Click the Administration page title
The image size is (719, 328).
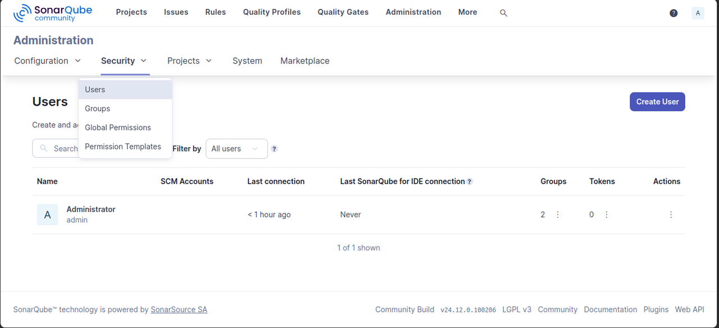coord(53,40)
